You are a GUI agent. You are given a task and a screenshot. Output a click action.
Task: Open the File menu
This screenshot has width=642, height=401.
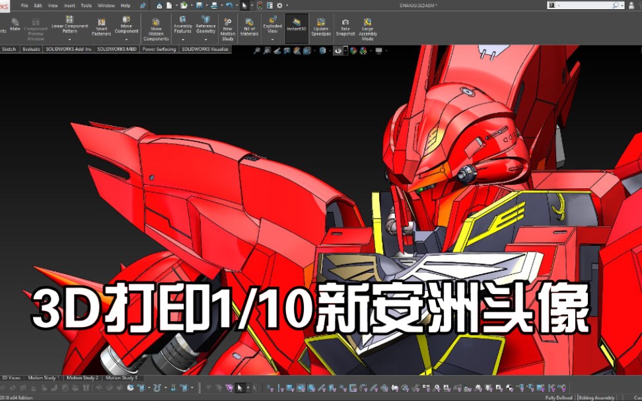[24, 6]
